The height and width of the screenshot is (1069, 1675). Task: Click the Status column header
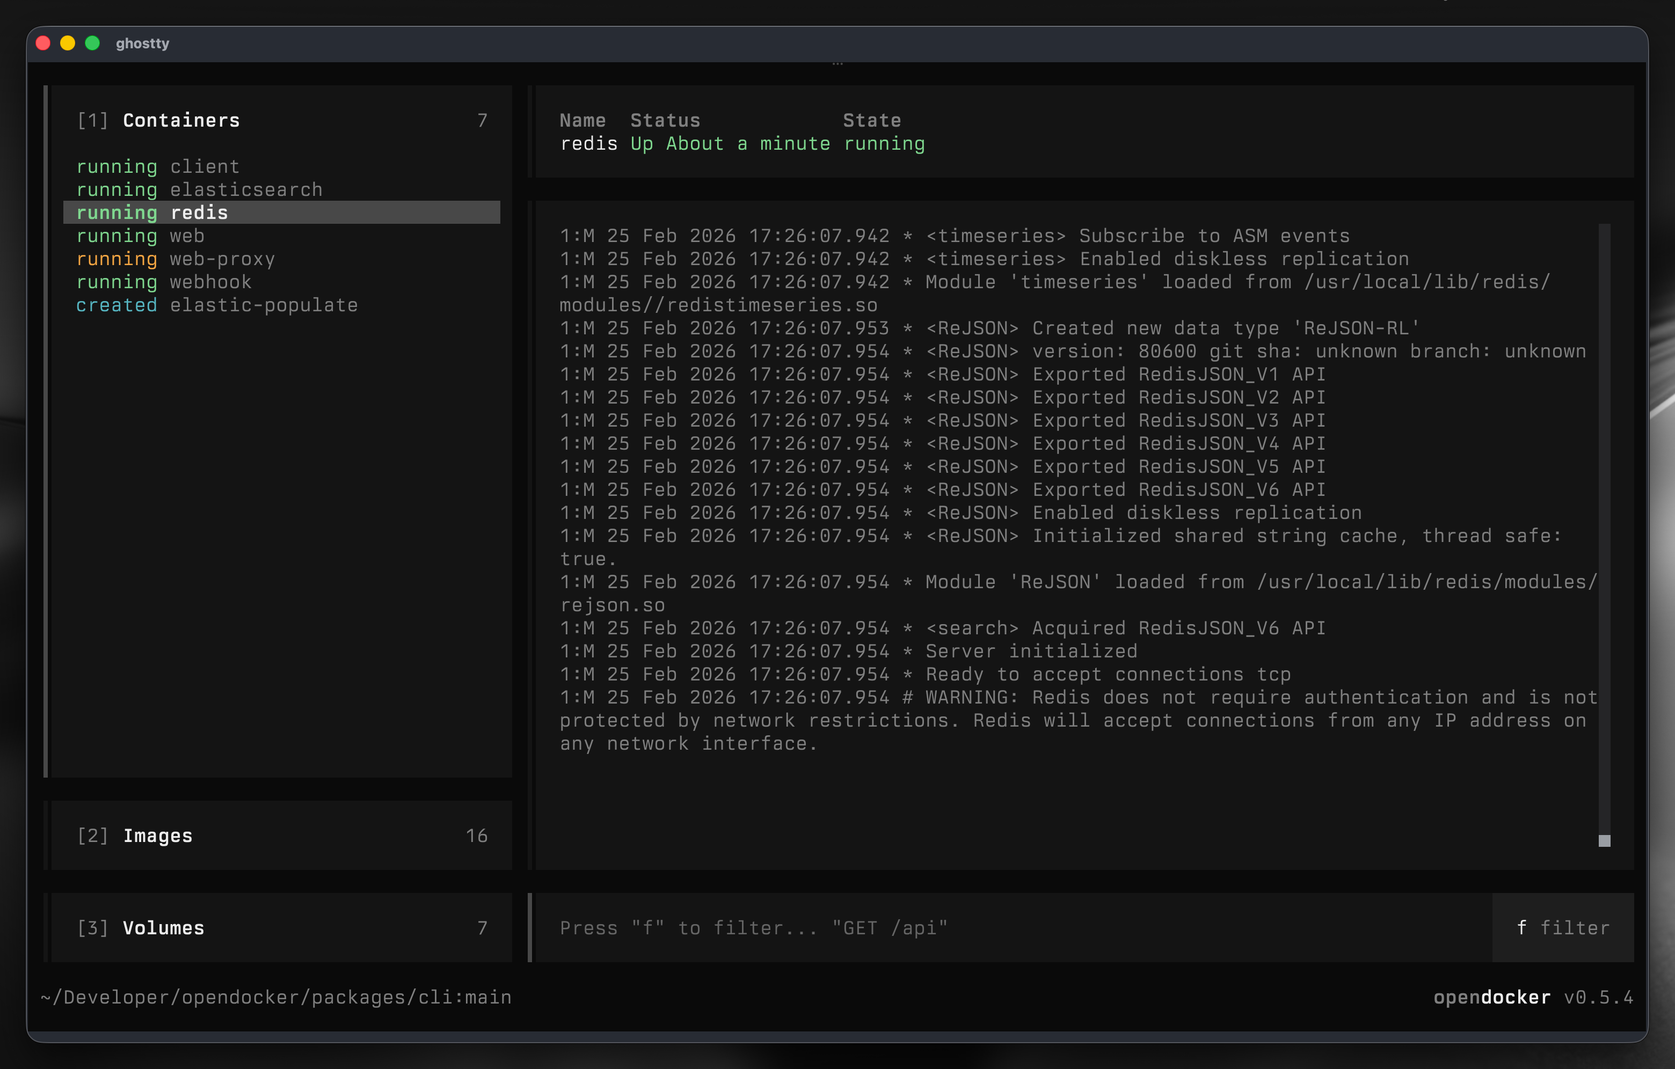(665, 120)
